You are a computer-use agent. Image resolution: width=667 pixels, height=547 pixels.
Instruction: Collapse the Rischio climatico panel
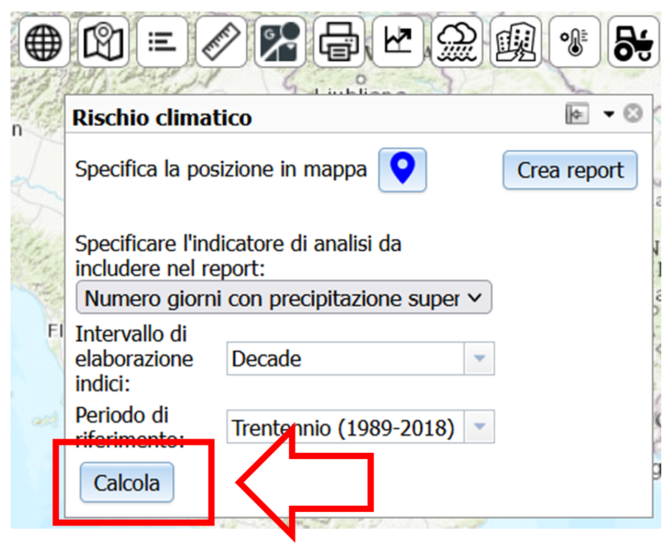[577, 114]
